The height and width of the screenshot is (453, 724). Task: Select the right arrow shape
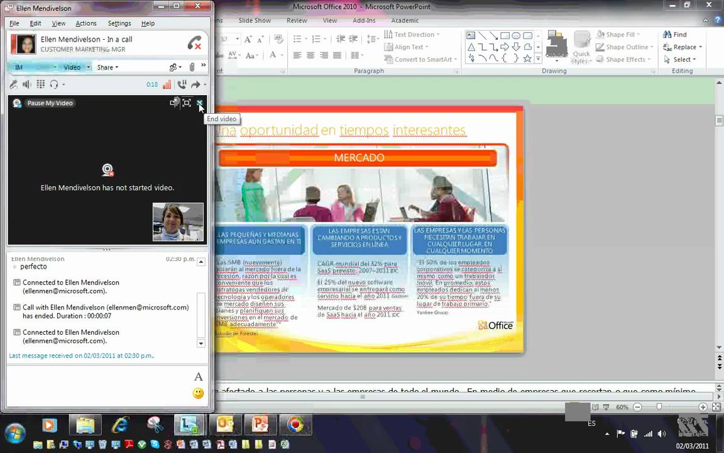[505, 47]
